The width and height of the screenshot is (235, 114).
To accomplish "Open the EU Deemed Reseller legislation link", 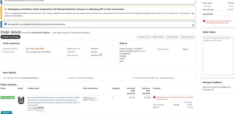I will click(86, 78).
